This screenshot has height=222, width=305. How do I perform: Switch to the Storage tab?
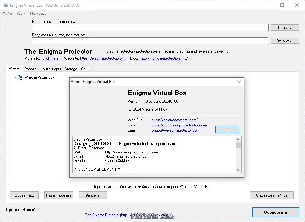coord(71,69)
